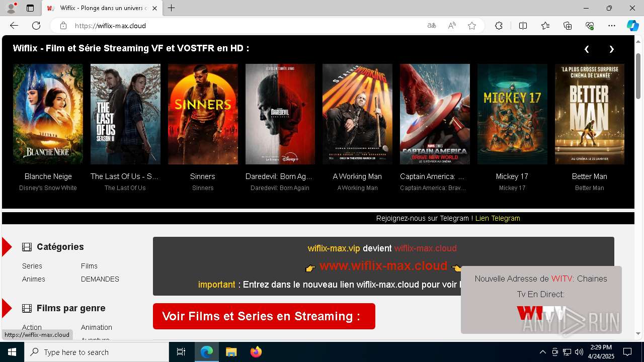
Task: Click the red www.wiflix-max.cloud link
Action: pos(383,265)
